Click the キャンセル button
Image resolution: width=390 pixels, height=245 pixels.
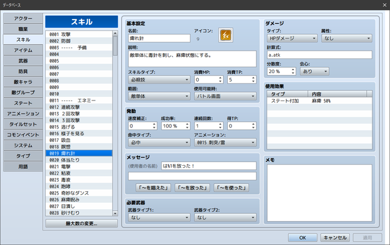[335, 238]
